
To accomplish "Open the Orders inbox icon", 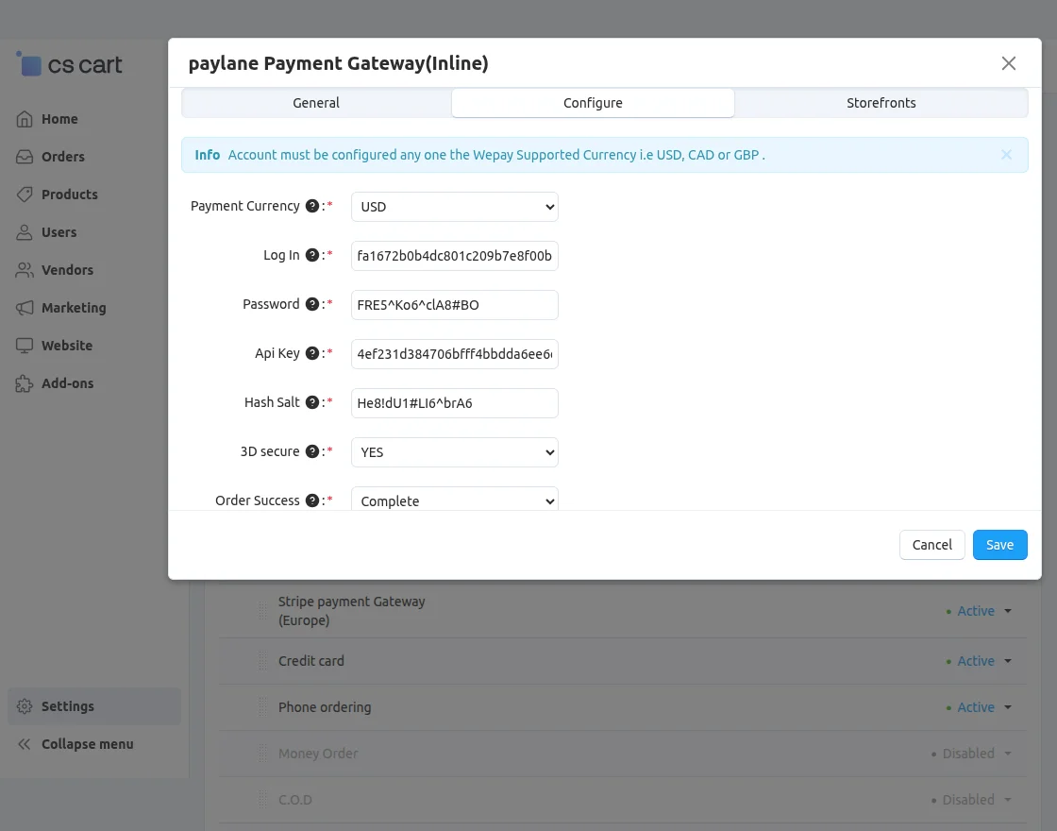I will [x=25, y=157].
